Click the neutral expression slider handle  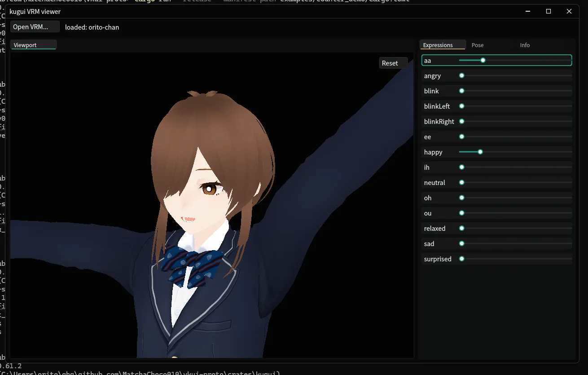461,183
